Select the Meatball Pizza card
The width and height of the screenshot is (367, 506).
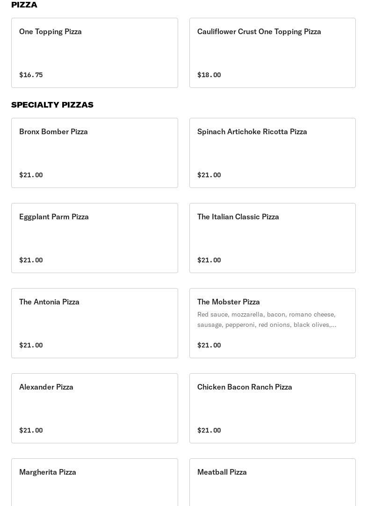coord(272,482)
